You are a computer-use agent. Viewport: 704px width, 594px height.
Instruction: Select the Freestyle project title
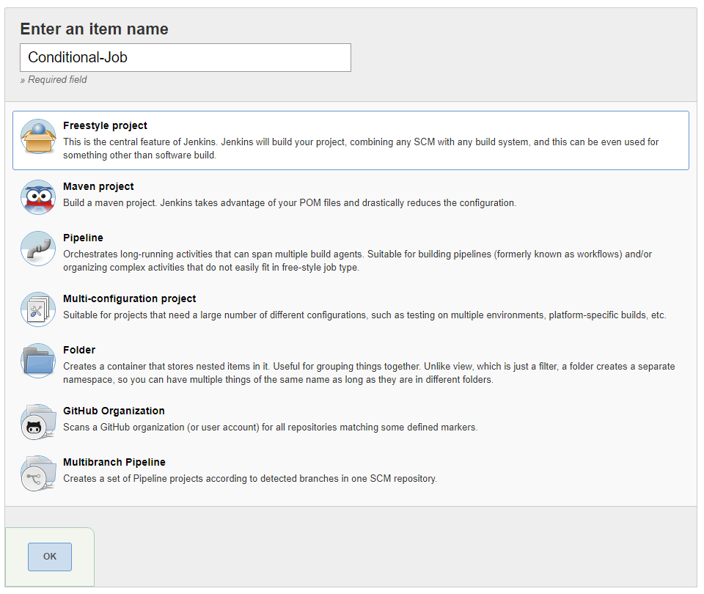click(x=105, y=125)
